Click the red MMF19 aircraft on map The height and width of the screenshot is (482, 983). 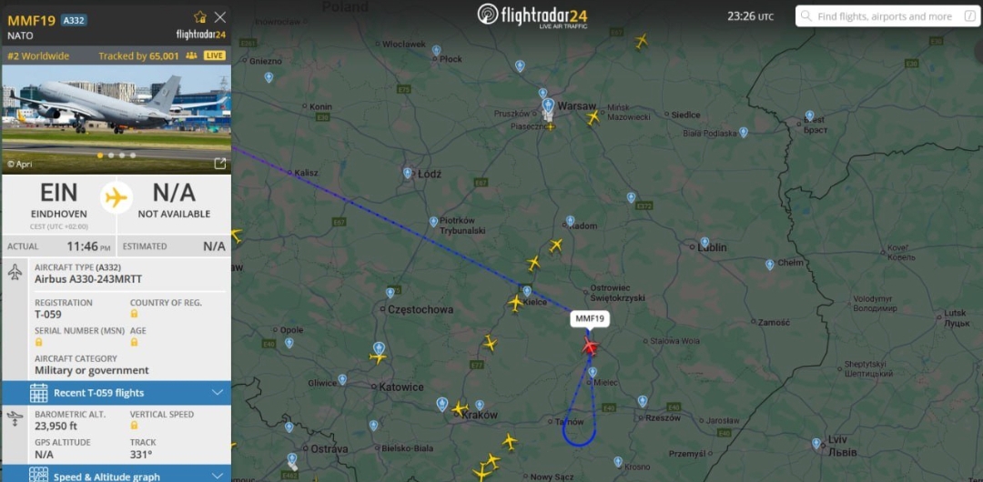(589, 346)
